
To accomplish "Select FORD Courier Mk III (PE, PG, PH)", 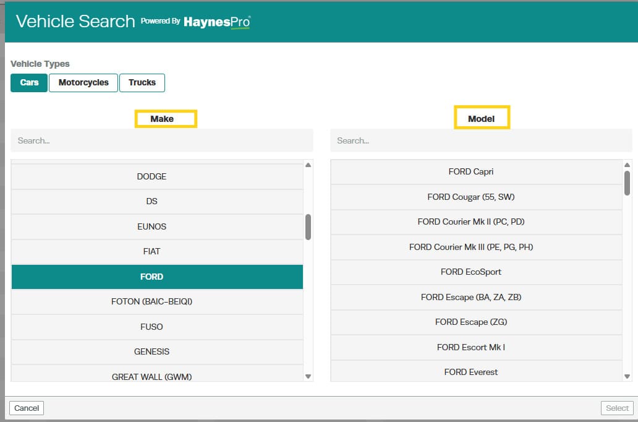I will pyautogui.click(x=477, y=248).
